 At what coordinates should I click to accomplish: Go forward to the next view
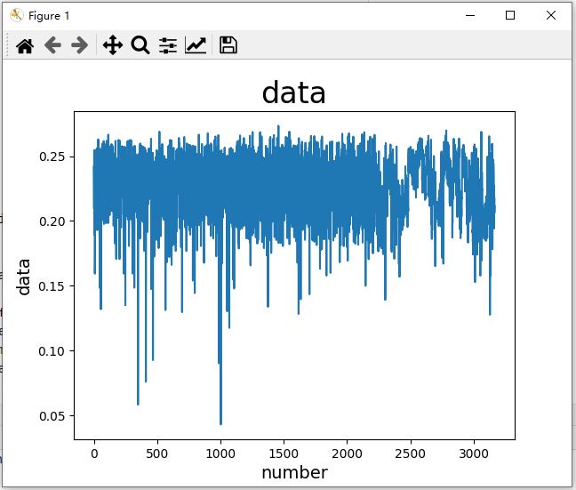coord(79,45)
